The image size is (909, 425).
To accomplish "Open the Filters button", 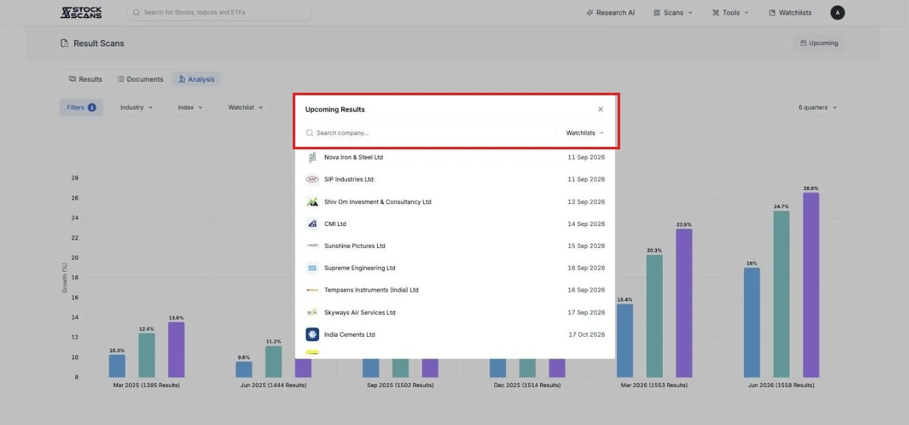I will (81, 108).
